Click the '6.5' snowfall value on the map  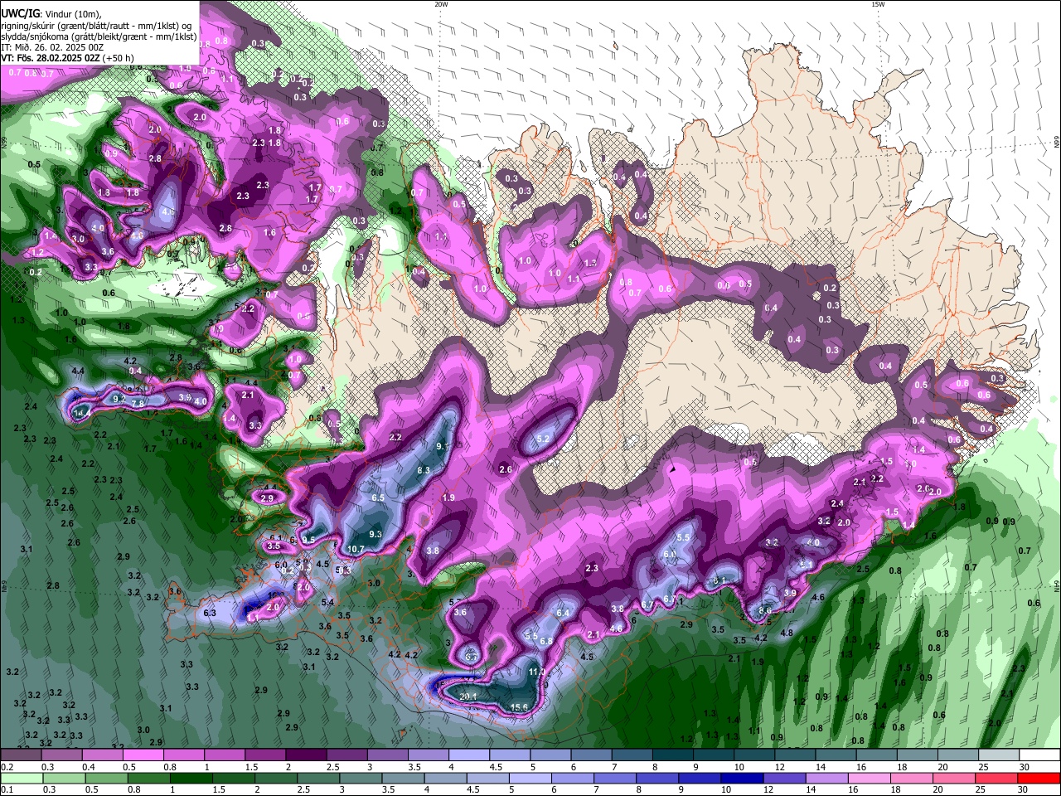(378, 498)
